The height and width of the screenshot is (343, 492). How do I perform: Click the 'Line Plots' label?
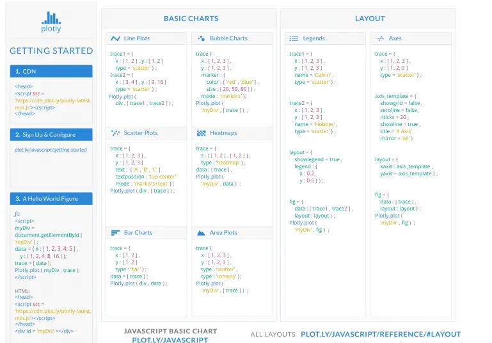[x=137, y=38]
